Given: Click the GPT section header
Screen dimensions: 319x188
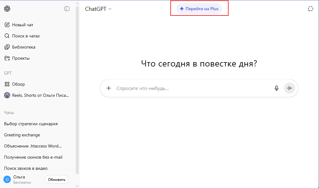Looking at the screenshot, I should [8, 73].
